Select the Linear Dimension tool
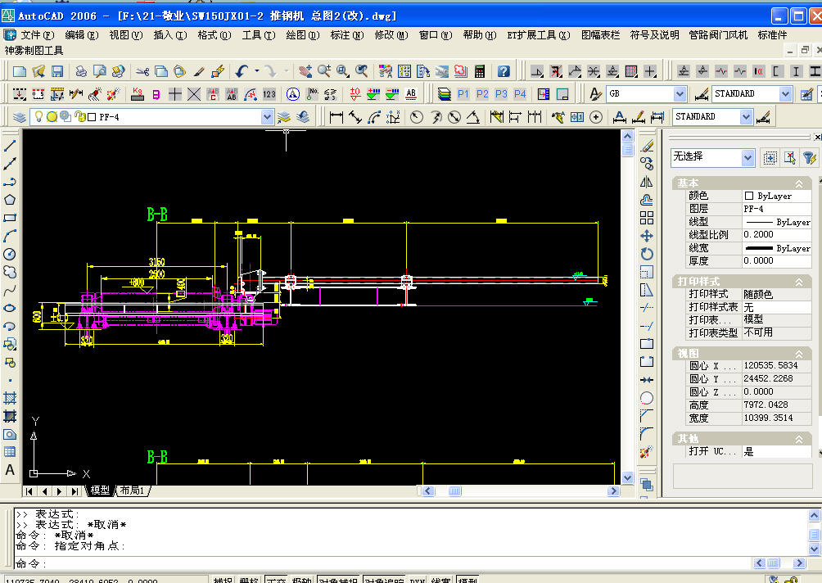The image size is (822, 583). [336, 117]
